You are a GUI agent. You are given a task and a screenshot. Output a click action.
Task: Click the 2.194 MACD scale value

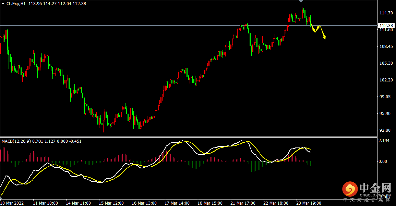coord(383,141)
